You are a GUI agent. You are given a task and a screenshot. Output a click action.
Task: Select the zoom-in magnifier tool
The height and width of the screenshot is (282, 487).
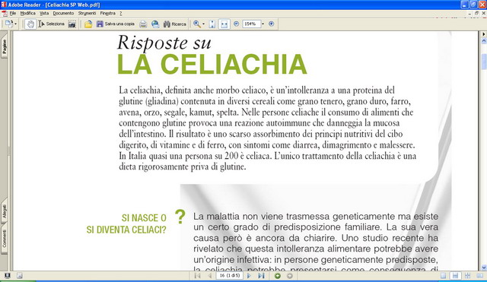tap(197, 24)
